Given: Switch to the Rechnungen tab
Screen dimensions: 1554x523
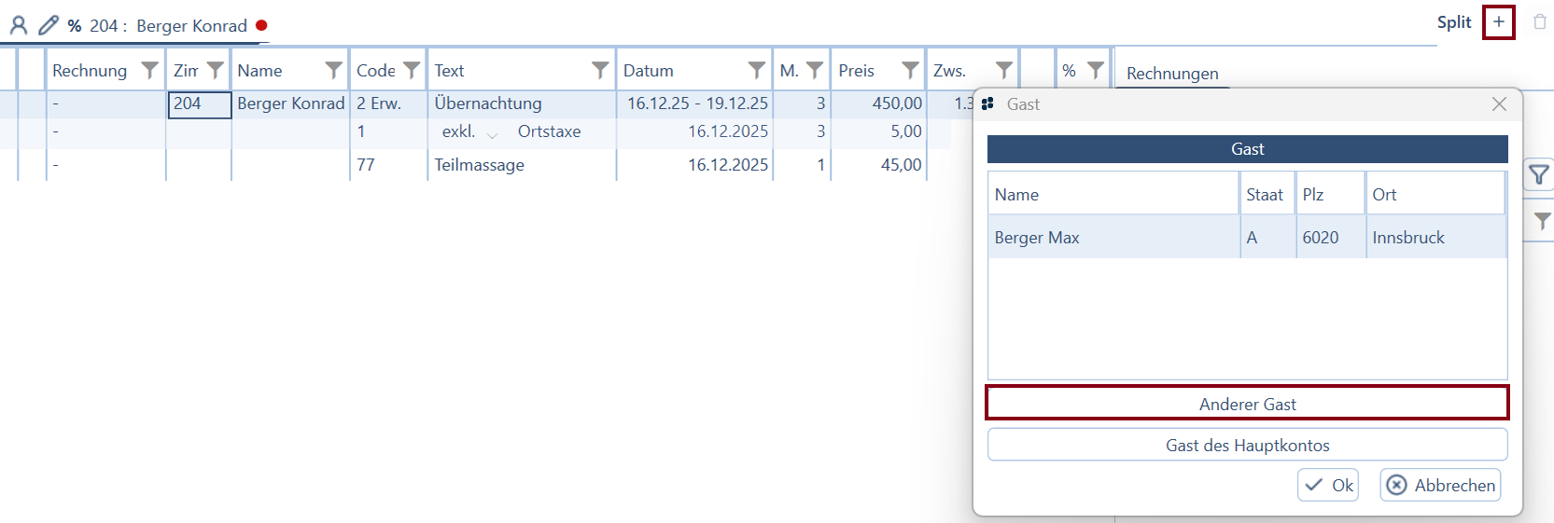Looking at the screenshot, I should [x=1172, y=74].
